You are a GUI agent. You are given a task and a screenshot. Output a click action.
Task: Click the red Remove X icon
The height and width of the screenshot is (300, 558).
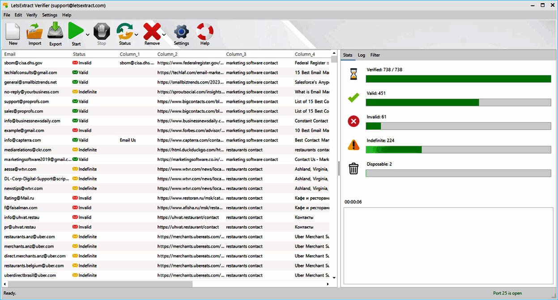[x=152, y=32]
